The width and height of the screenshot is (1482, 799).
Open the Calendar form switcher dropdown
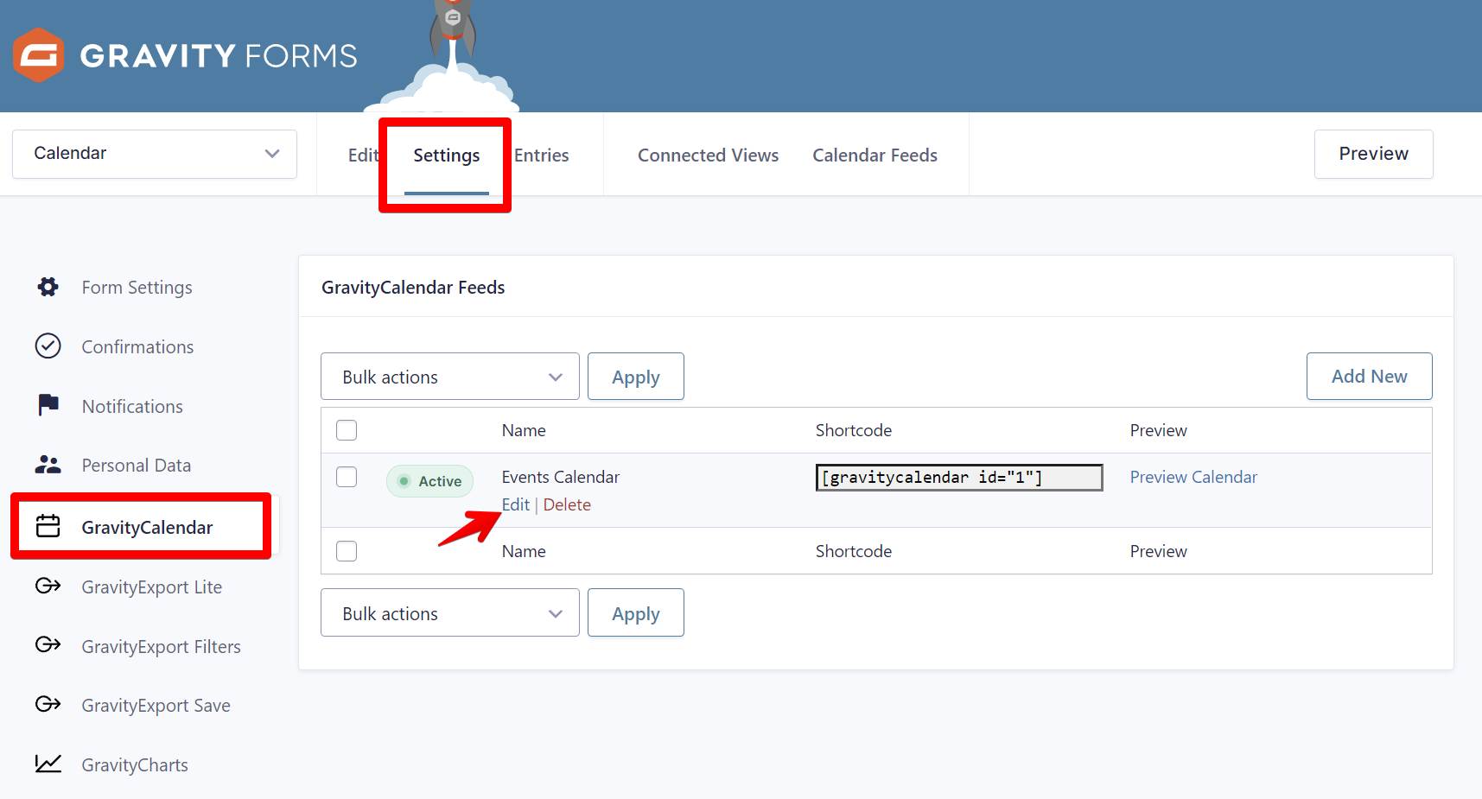click(x=155, y=154)
